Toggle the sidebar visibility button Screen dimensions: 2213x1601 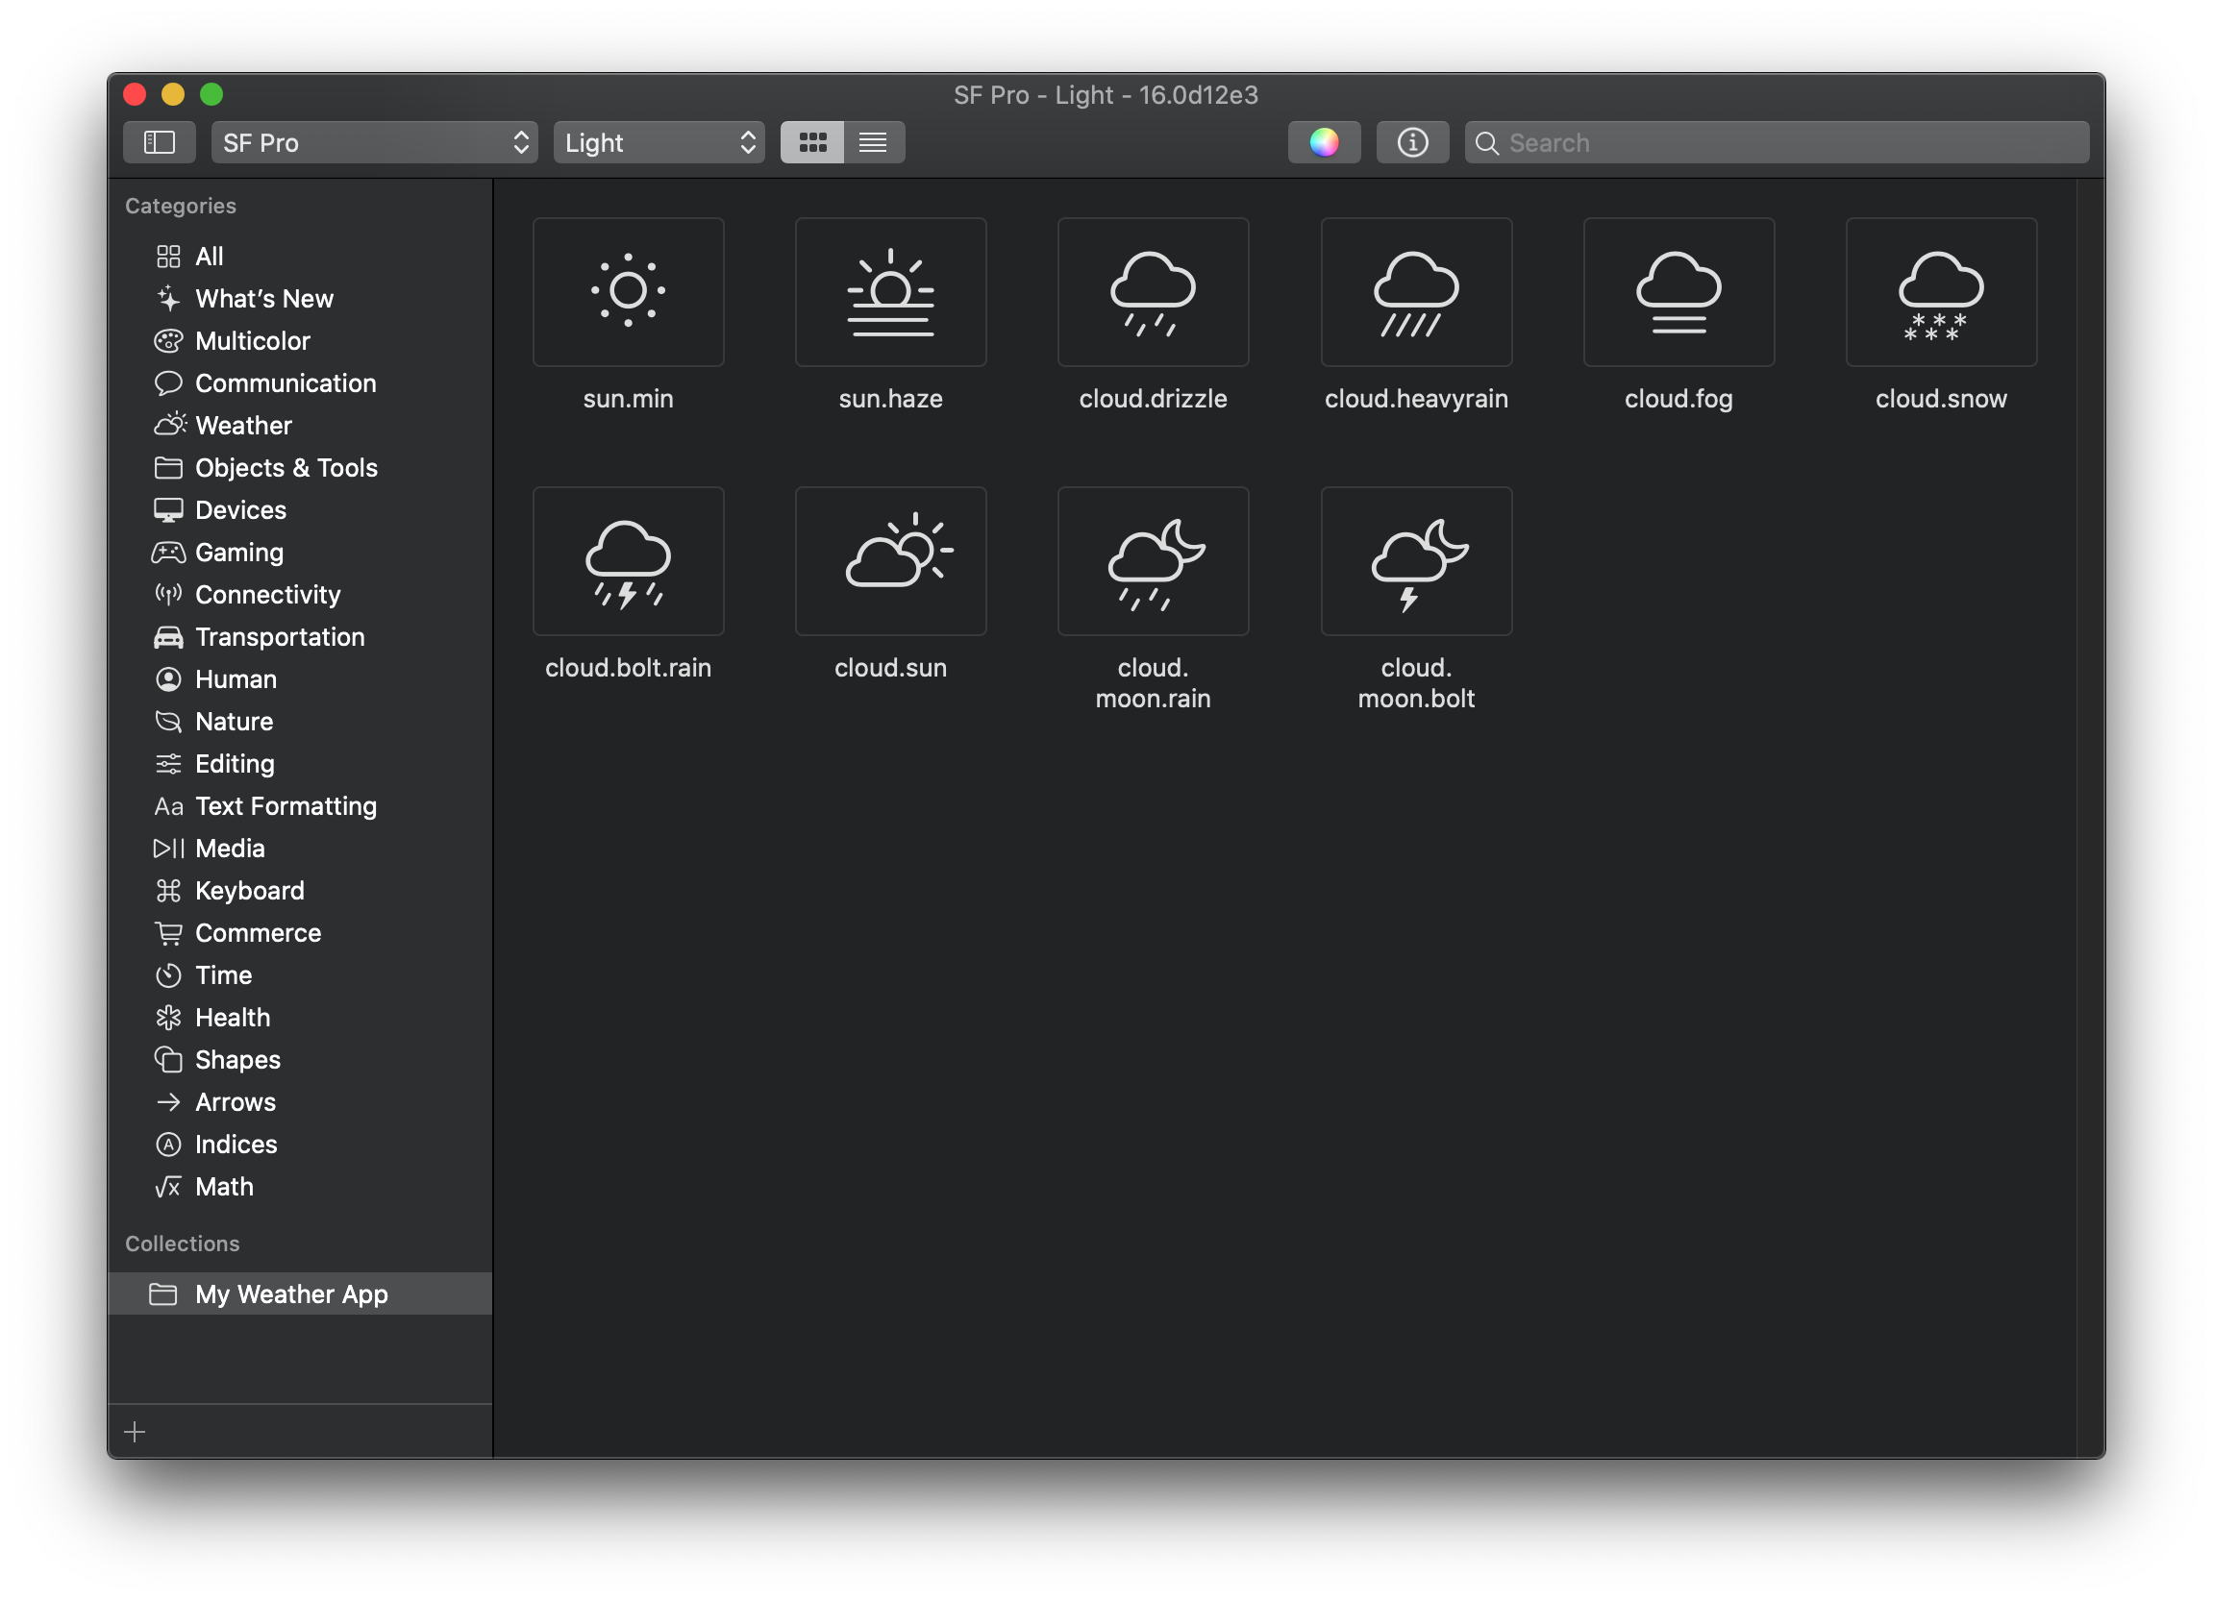coord(159,142)
